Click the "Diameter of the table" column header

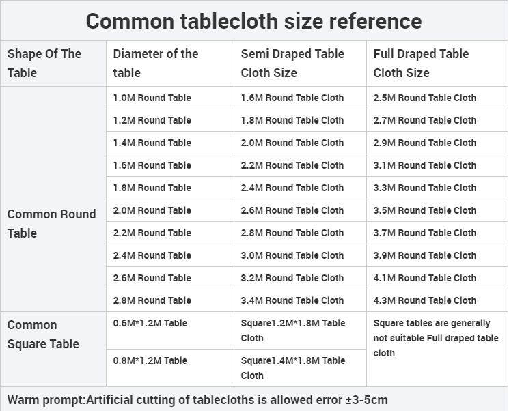156,63
